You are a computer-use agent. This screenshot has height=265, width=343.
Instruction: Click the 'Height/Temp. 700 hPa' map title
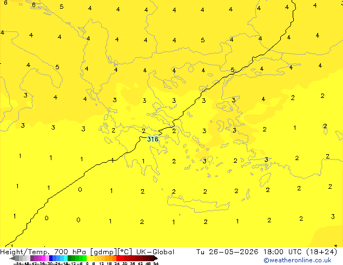(x=43, y=252)
